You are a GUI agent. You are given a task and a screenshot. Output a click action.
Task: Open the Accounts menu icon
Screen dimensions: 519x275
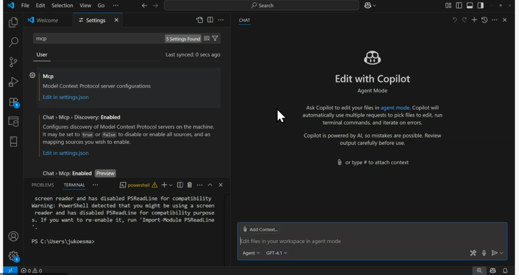(13, 237)
